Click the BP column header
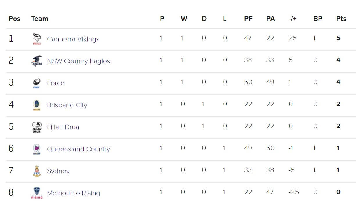356x206 pixels. [318, 19]
